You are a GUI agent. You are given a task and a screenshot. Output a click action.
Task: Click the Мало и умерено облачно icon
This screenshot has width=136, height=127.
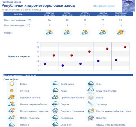pos(12,104)
